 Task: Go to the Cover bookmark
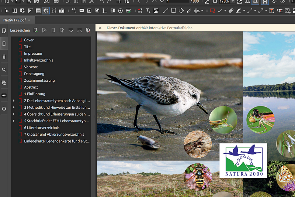pos(29,40)
